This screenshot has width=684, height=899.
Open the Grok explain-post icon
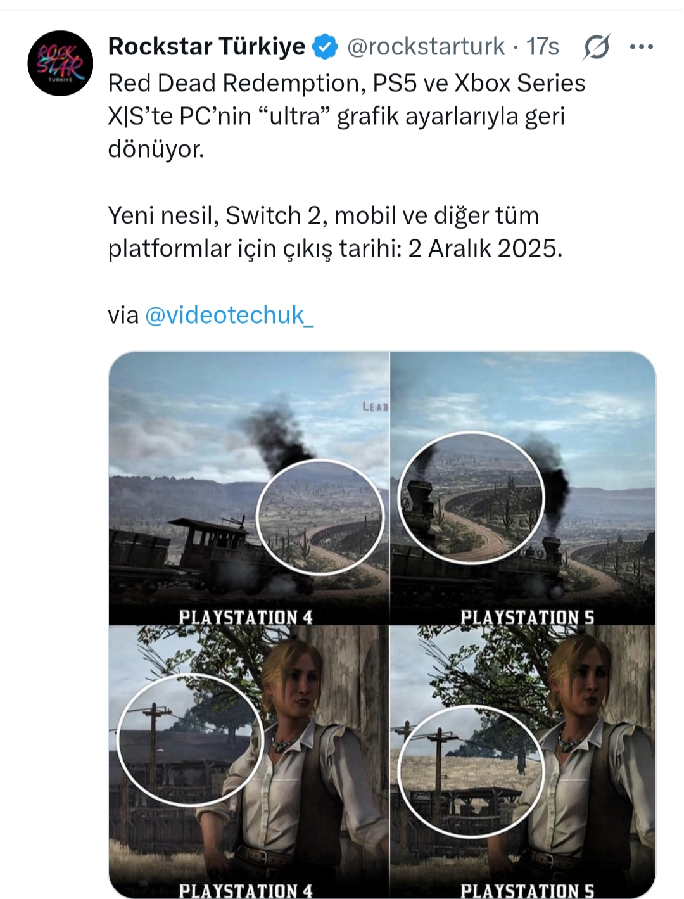(597, 47)
